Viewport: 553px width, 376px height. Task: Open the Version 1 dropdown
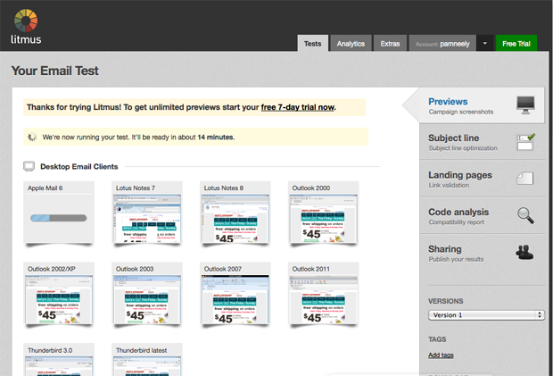click(x=485, y=315)
